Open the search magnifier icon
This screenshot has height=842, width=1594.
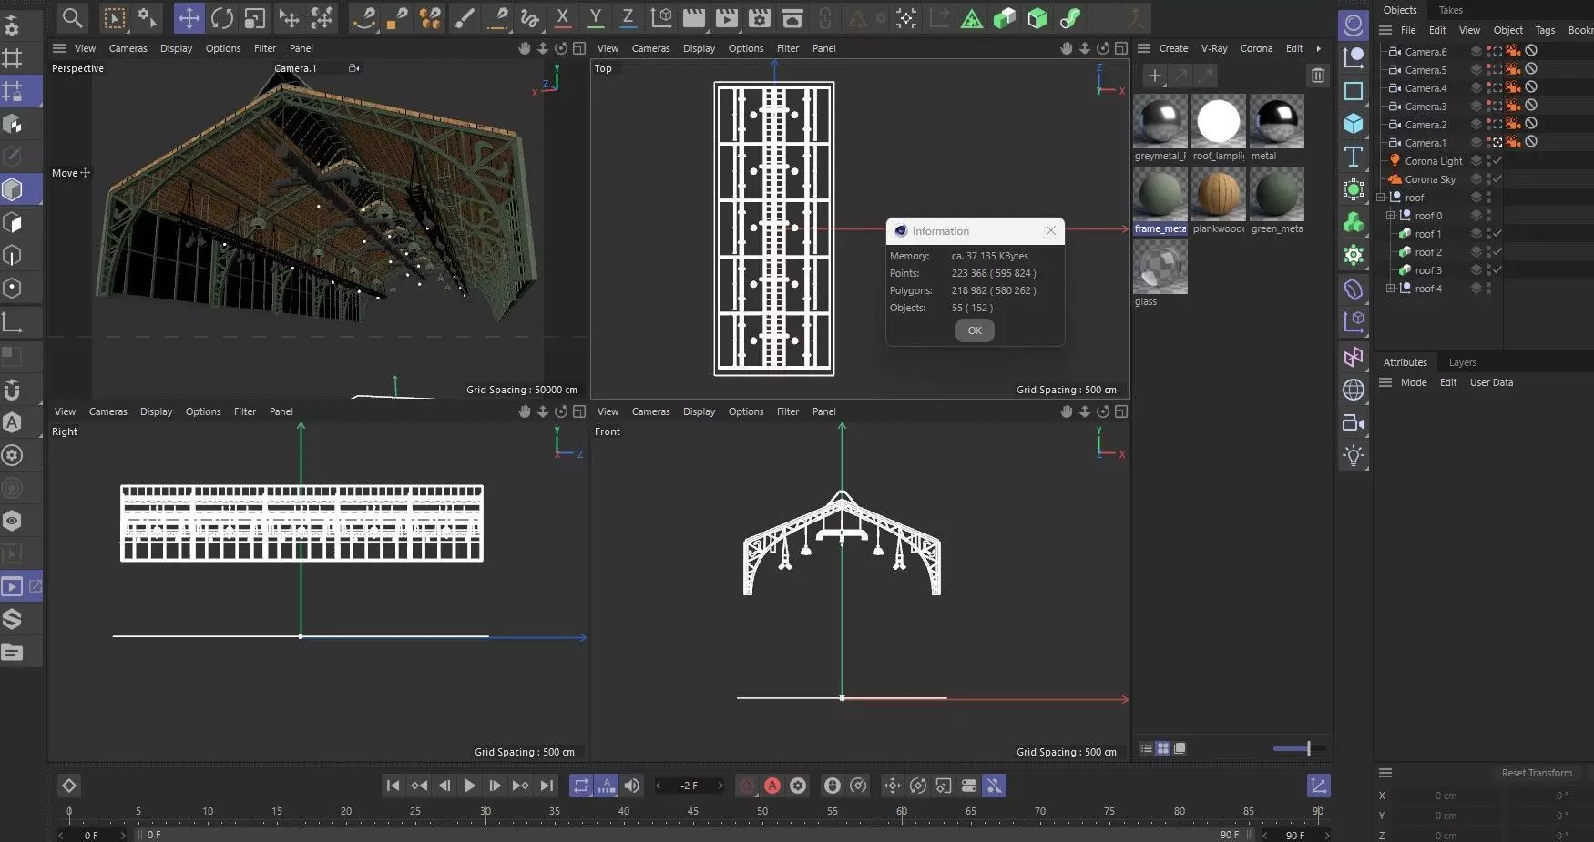[72, 17]
